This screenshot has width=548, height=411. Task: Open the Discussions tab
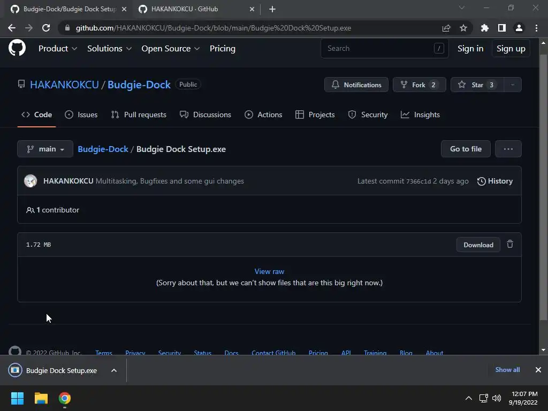pos(205,115)
